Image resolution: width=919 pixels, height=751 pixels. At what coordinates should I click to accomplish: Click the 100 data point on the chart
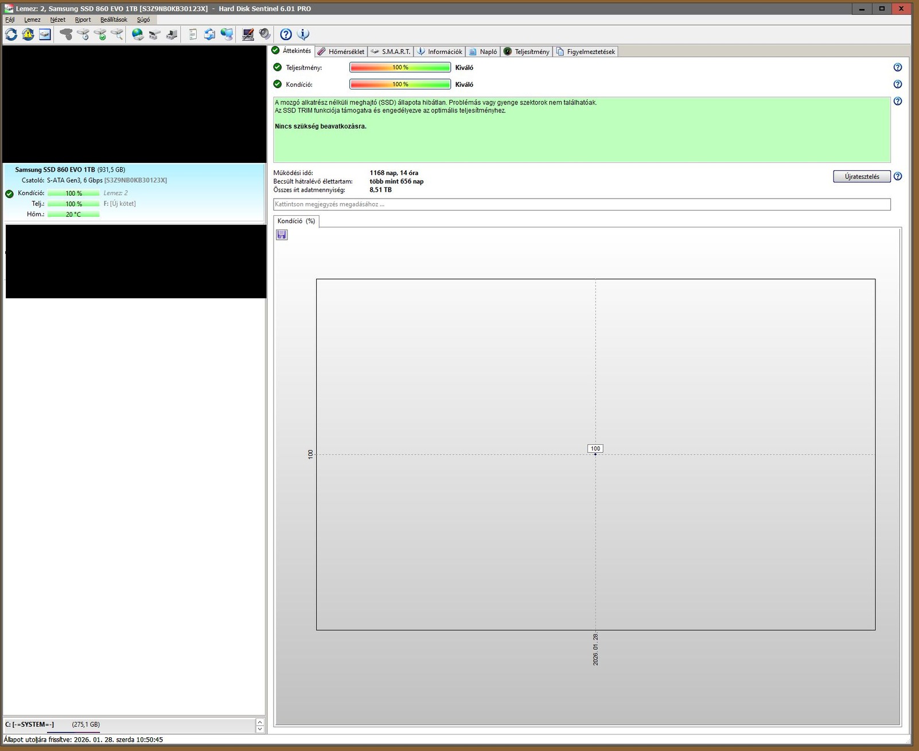point(595,454)
